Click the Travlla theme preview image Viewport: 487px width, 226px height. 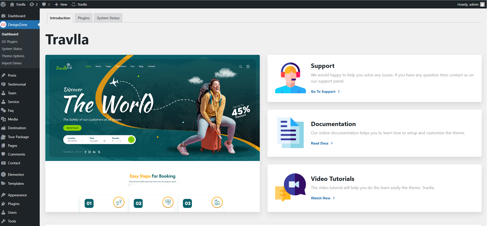(152, 133)
